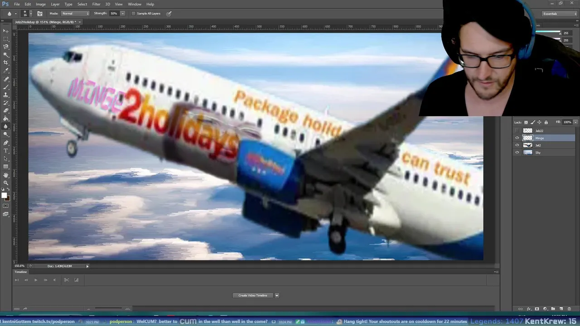Open the Brush panel from options bar
Screen dimensions: 580x326
point(40,14)
